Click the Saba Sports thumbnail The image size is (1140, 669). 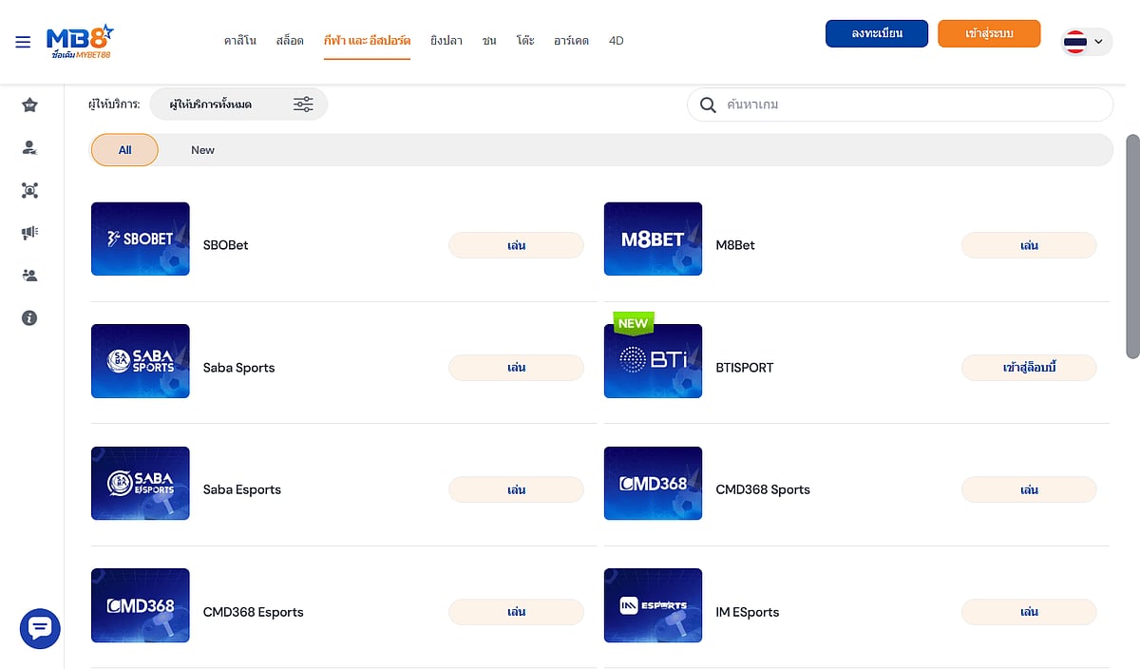pyautogui.click(x=141, y=361)
